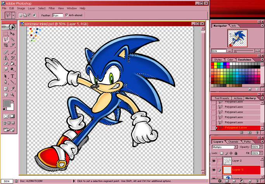Select the Line tool
Viewport: 265px width, 184px height.
pyautogui.click(x=12, y=82)
